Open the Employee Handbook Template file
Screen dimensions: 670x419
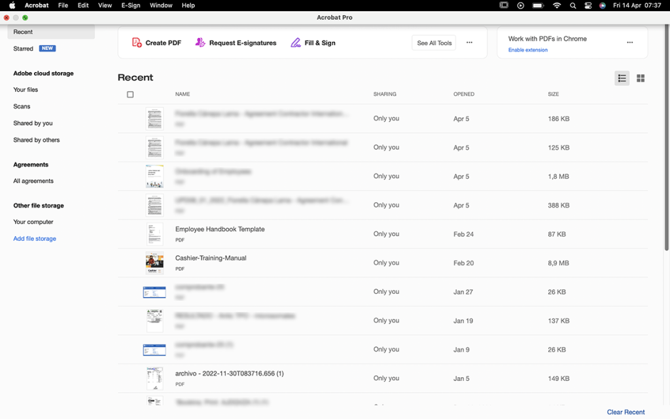[x=220, y=229]
